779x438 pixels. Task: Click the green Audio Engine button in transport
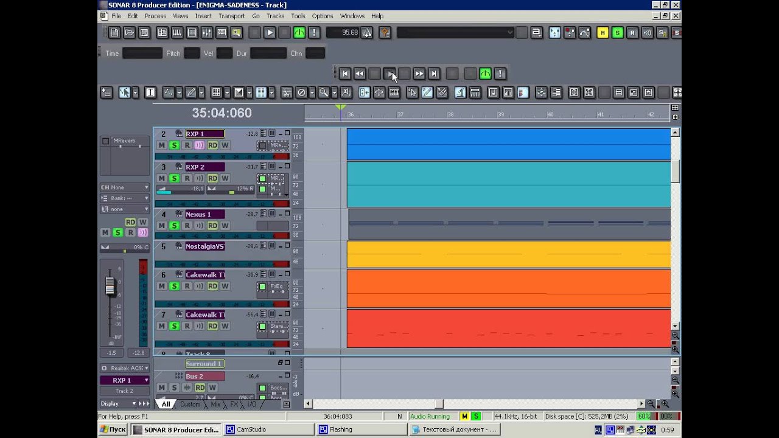(485, 74)
